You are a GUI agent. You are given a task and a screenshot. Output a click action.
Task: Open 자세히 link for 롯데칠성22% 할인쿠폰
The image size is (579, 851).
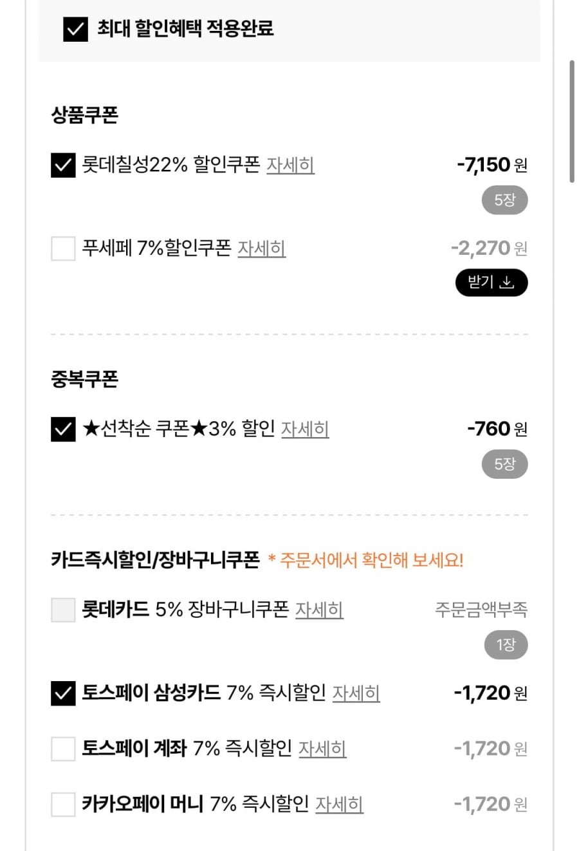point(290,165)
